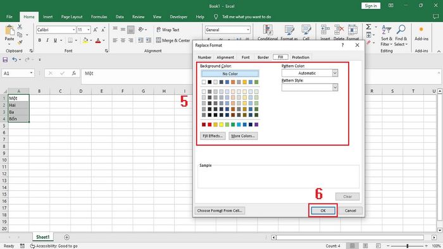Click Cell Styles icon
This screenshot has height=249, width=443.
306,30
